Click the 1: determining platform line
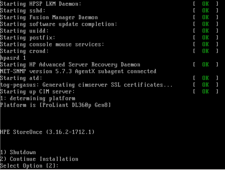This screenshot has width=225, height=170. pyautogui.click(x=38, y=98)
